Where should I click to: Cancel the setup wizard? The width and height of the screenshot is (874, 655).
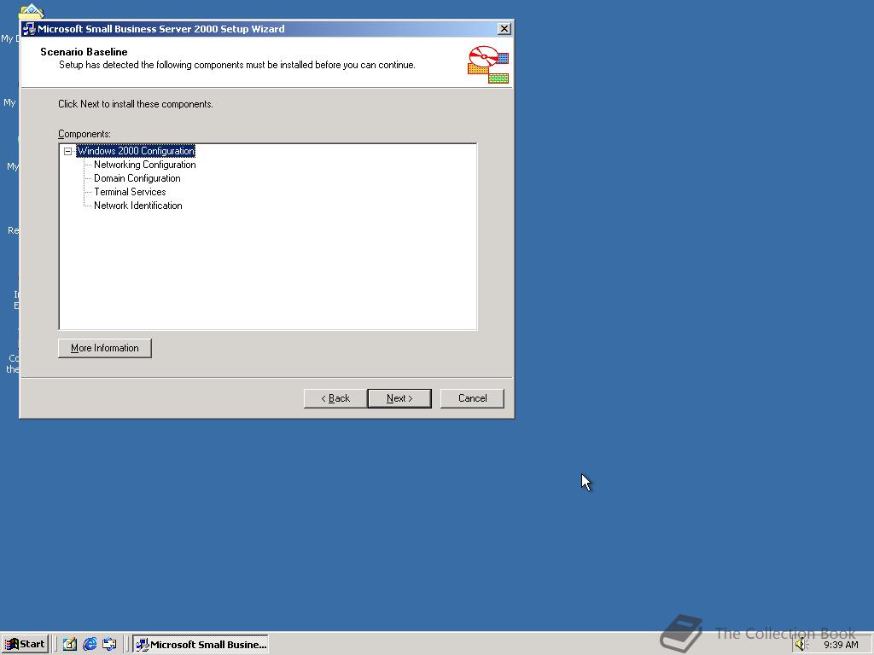473,398
